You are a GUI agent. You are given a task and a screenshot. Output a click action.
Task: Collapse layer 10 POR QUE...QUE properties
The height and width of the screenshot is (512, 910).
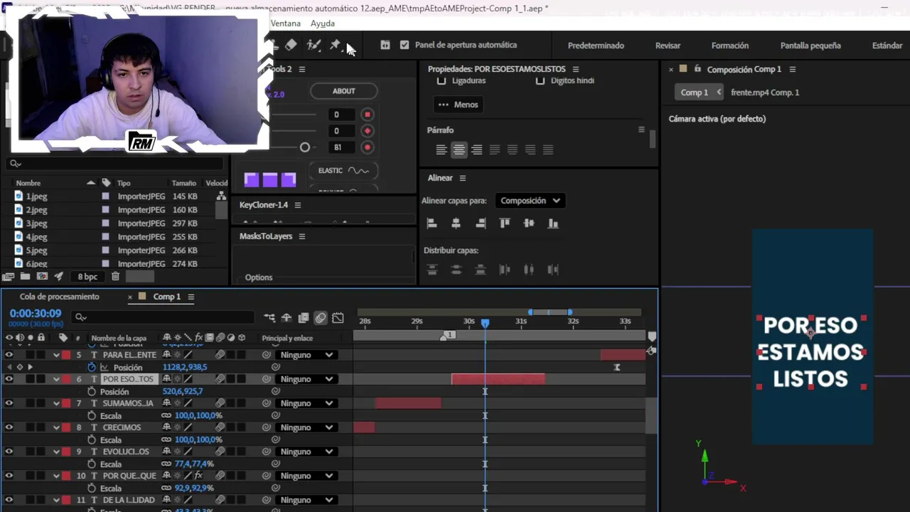56,476
